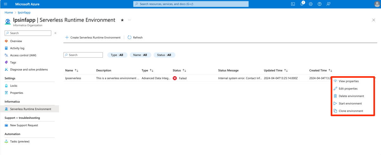This screenshot has width=381, height=155.
Task: Click the Description column header
Action: (104, 71)
